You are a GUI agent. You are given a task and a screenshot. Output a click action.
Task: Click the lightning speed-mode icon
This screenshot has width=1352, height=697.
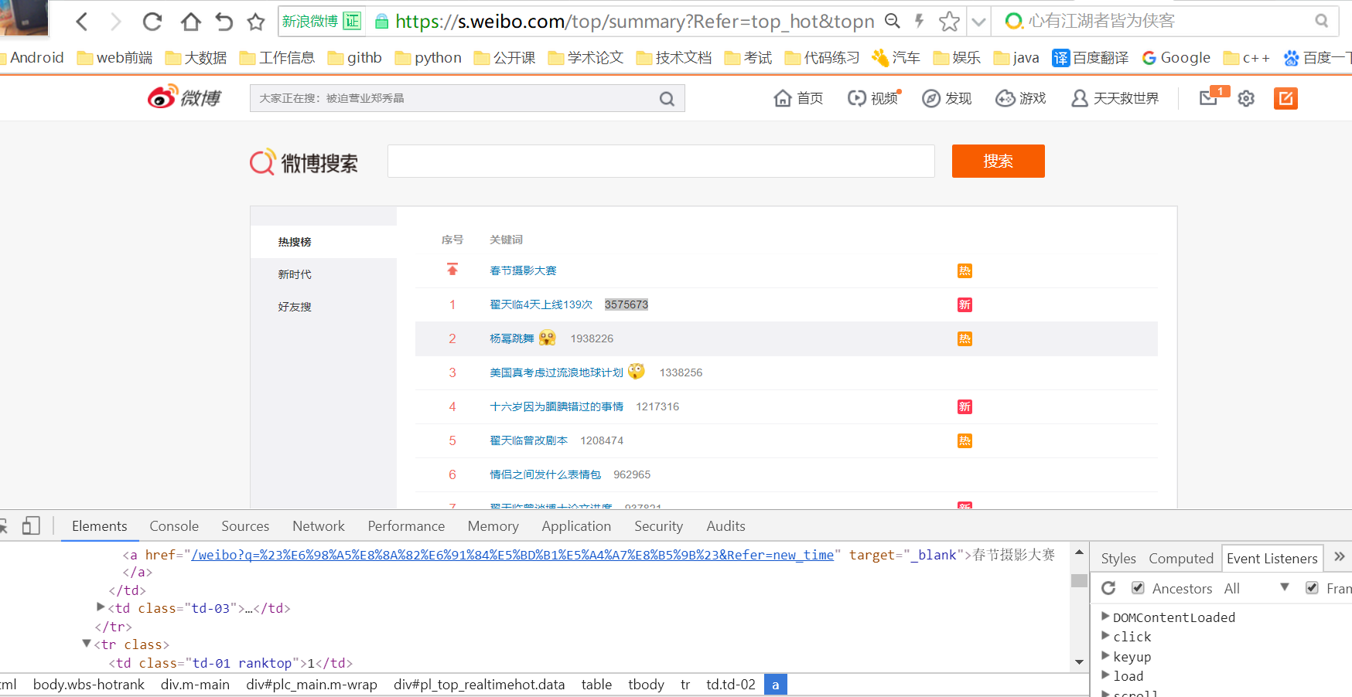[919, 21]
